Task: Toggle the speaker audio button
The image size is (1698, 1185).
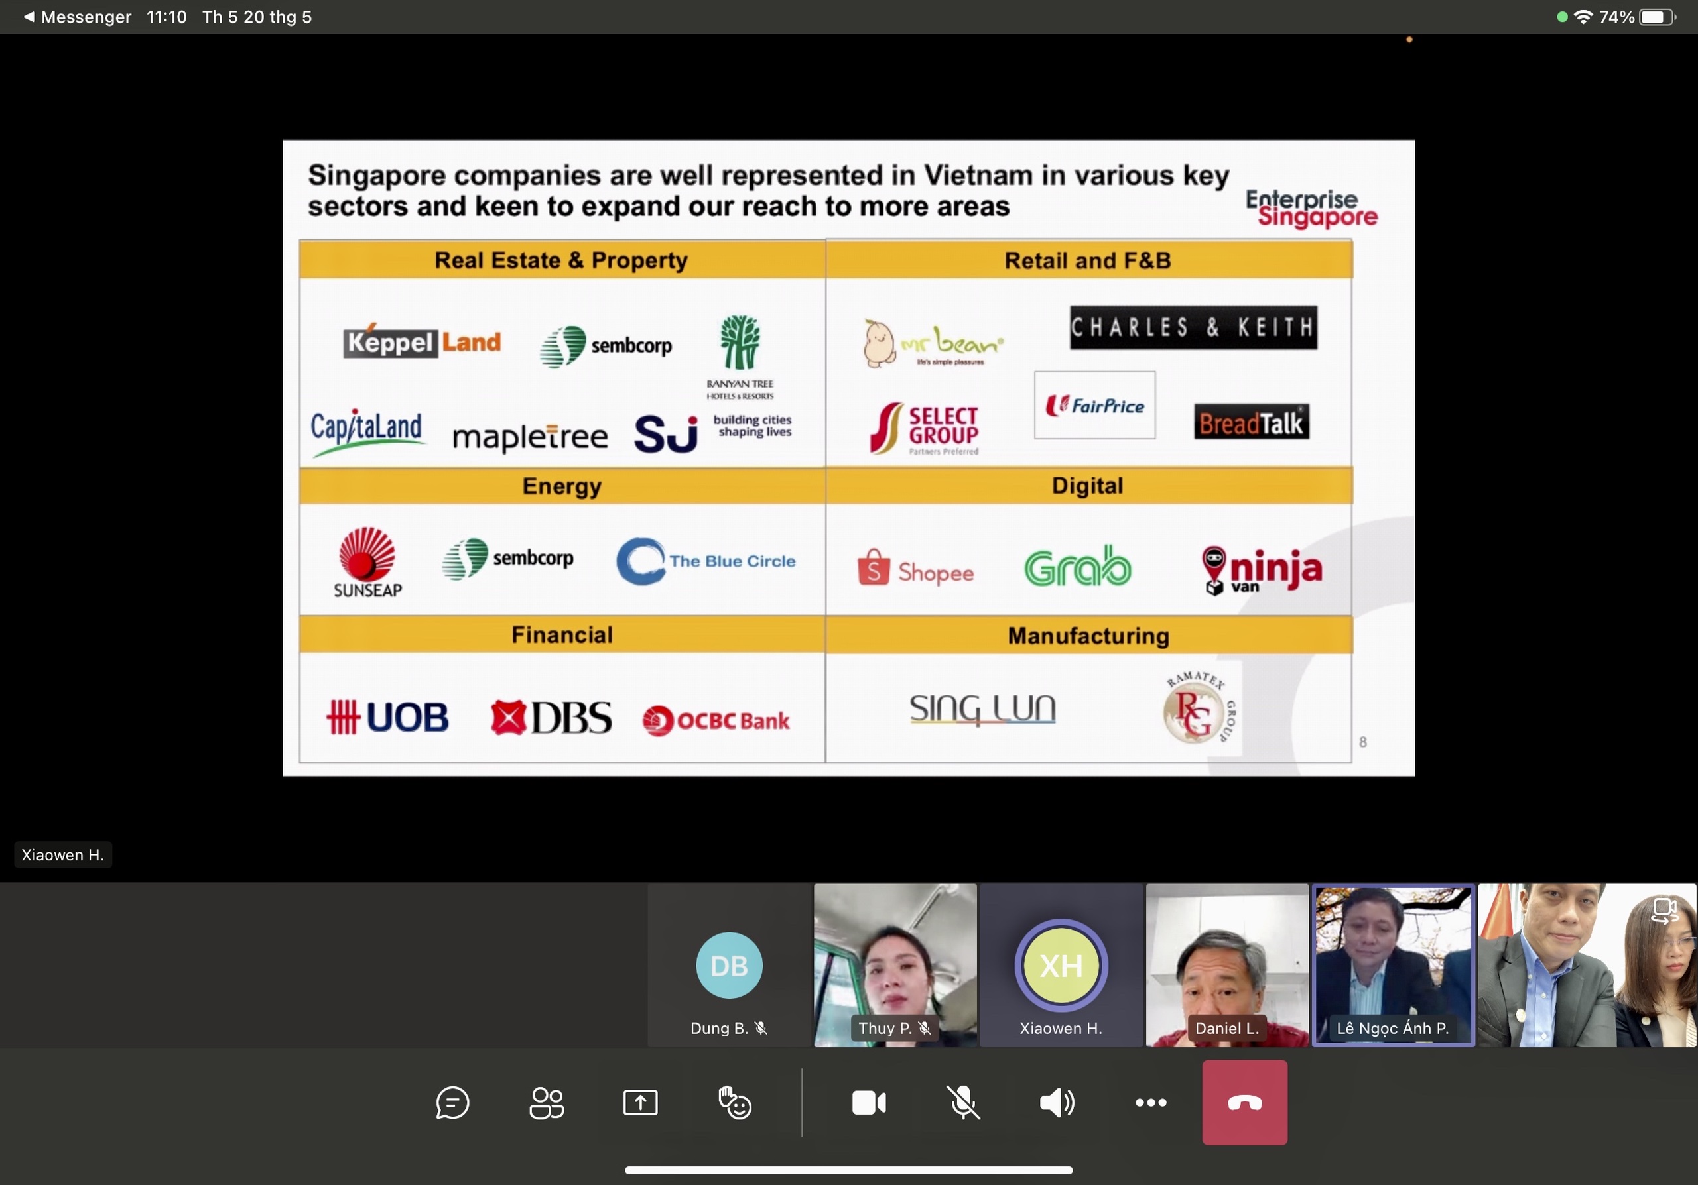Action: coord(1057,1103)
